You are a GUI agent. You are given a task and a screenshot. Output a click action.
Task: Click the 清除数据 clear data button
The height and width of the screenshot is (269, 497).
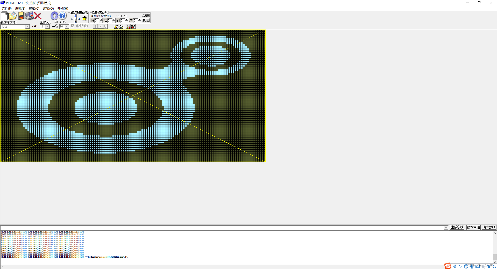tap(489, 227)
